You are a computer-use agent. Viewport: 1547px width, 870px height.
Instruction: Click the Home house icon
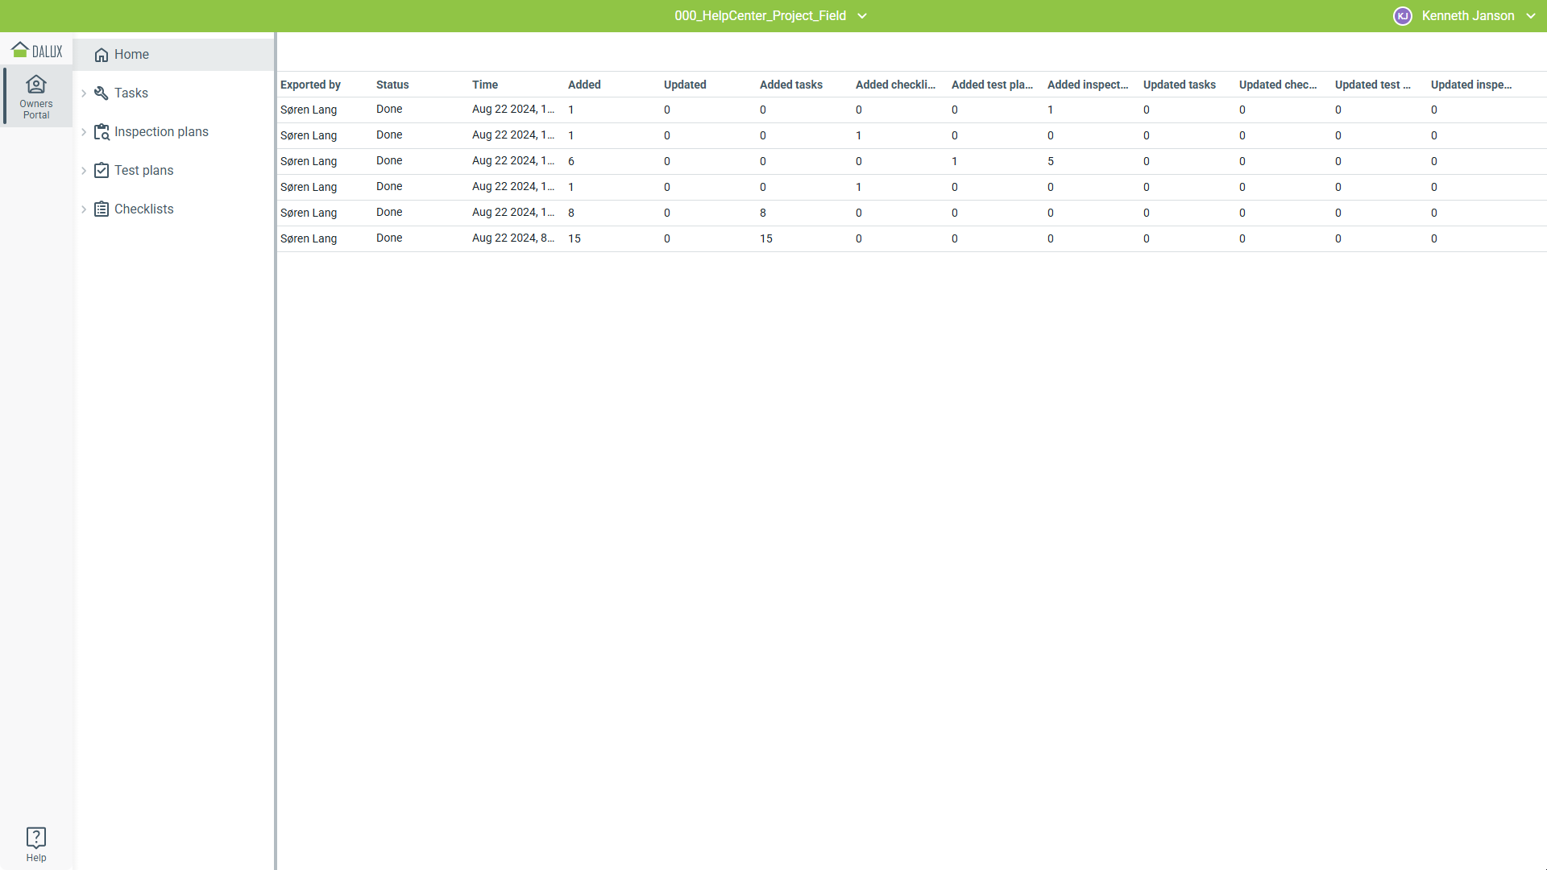(102, 55)
